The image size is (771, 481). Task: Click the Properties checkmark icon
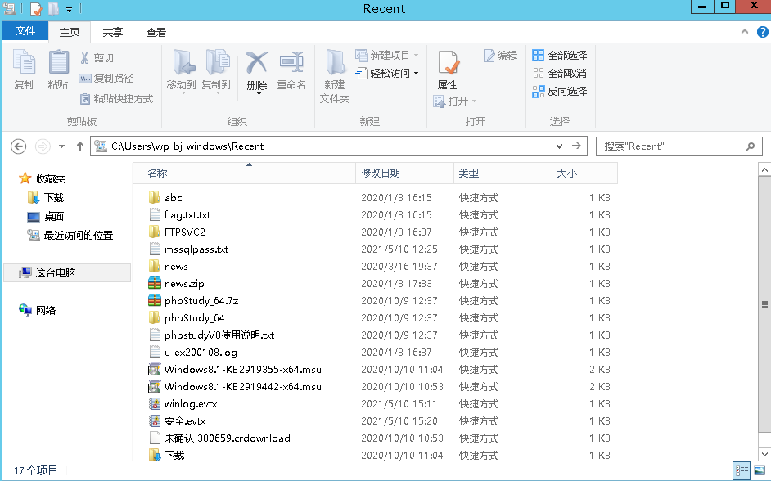448,63
